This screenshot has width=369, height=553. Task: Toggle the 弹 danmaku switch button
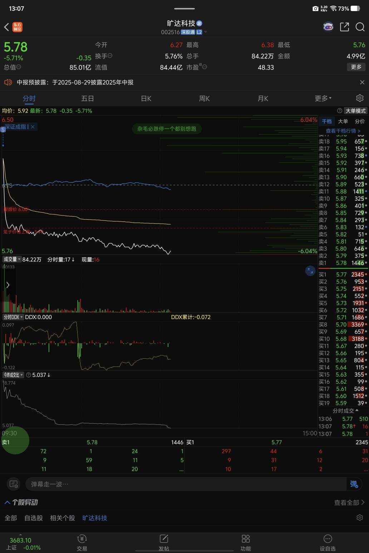(354, 484)
